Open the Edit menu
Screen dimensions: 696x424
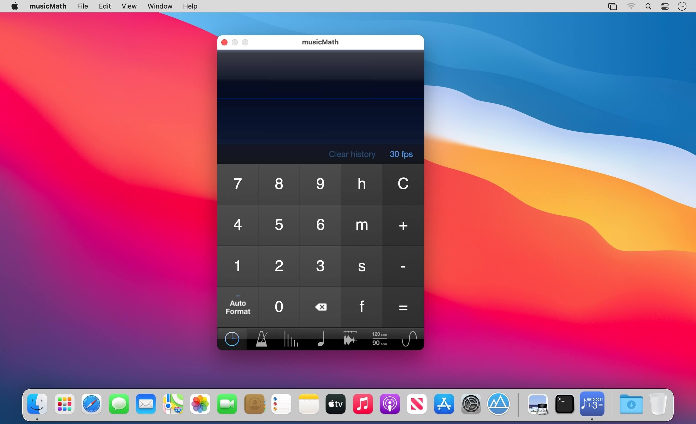[x=104, y=6]
